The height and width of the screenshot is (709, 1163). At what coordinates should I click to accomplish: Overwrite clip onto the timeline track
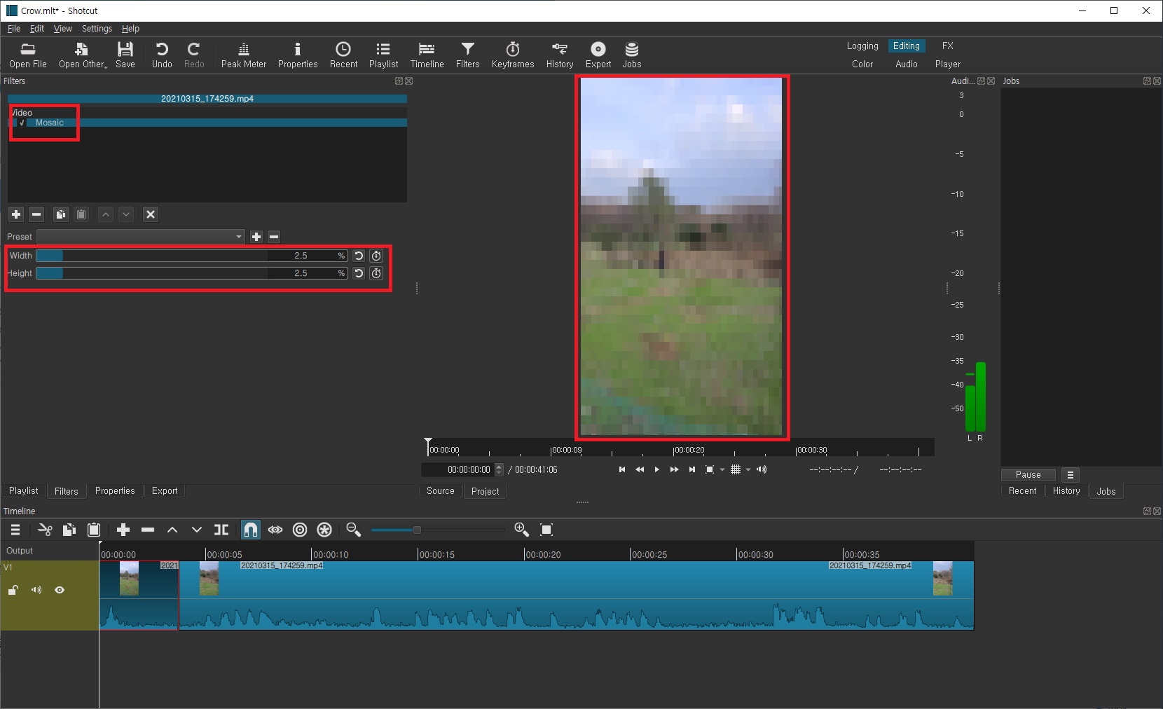(197, 530)
